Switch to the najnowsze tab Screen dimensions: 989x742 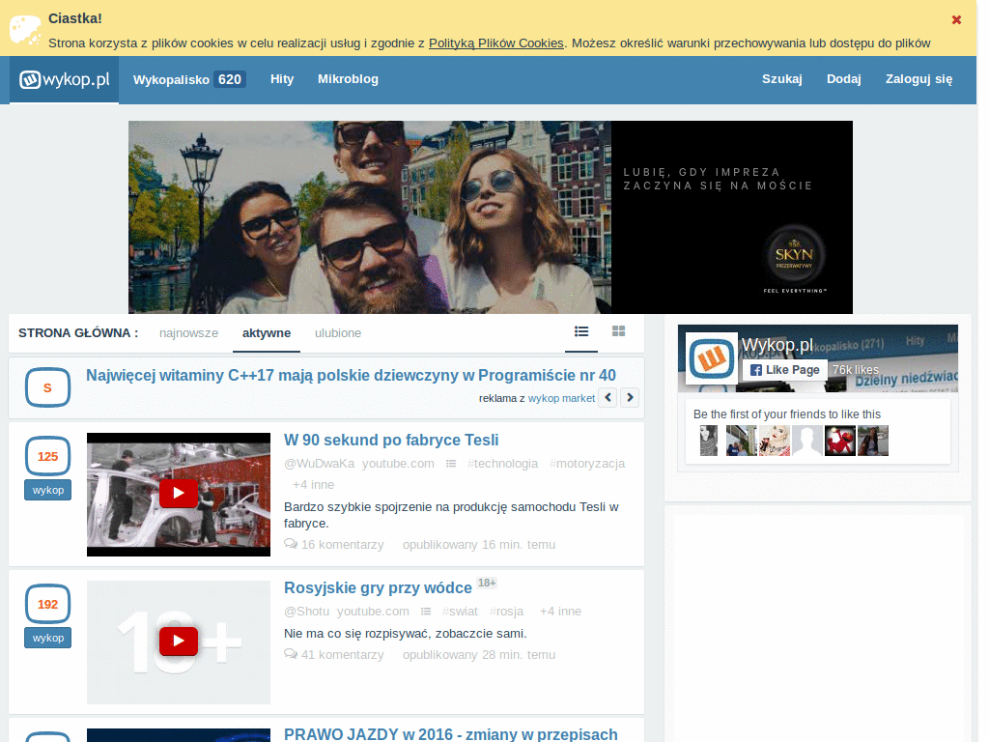point(188,333)
